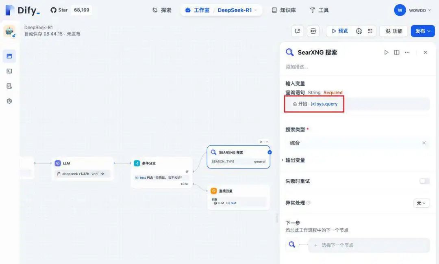Image resolution: width=439 pixels, height=264 pixels.
Task: Open DeepSeek-R1 app dropdown
Action: click(x=237, y=10)
